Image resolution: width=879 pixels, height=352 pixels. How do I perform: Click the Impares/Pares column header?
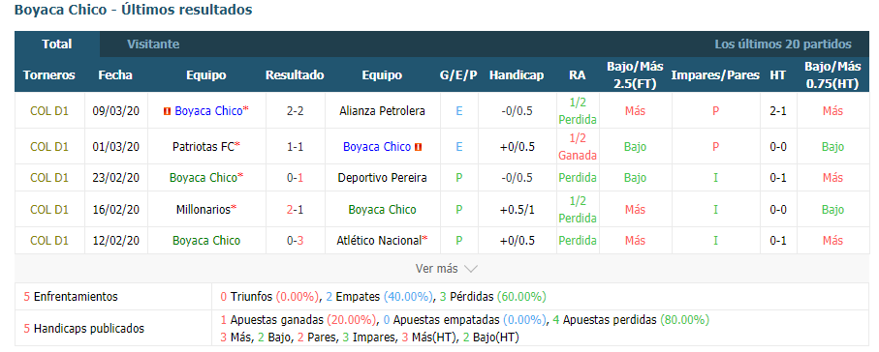click(715, 75)
